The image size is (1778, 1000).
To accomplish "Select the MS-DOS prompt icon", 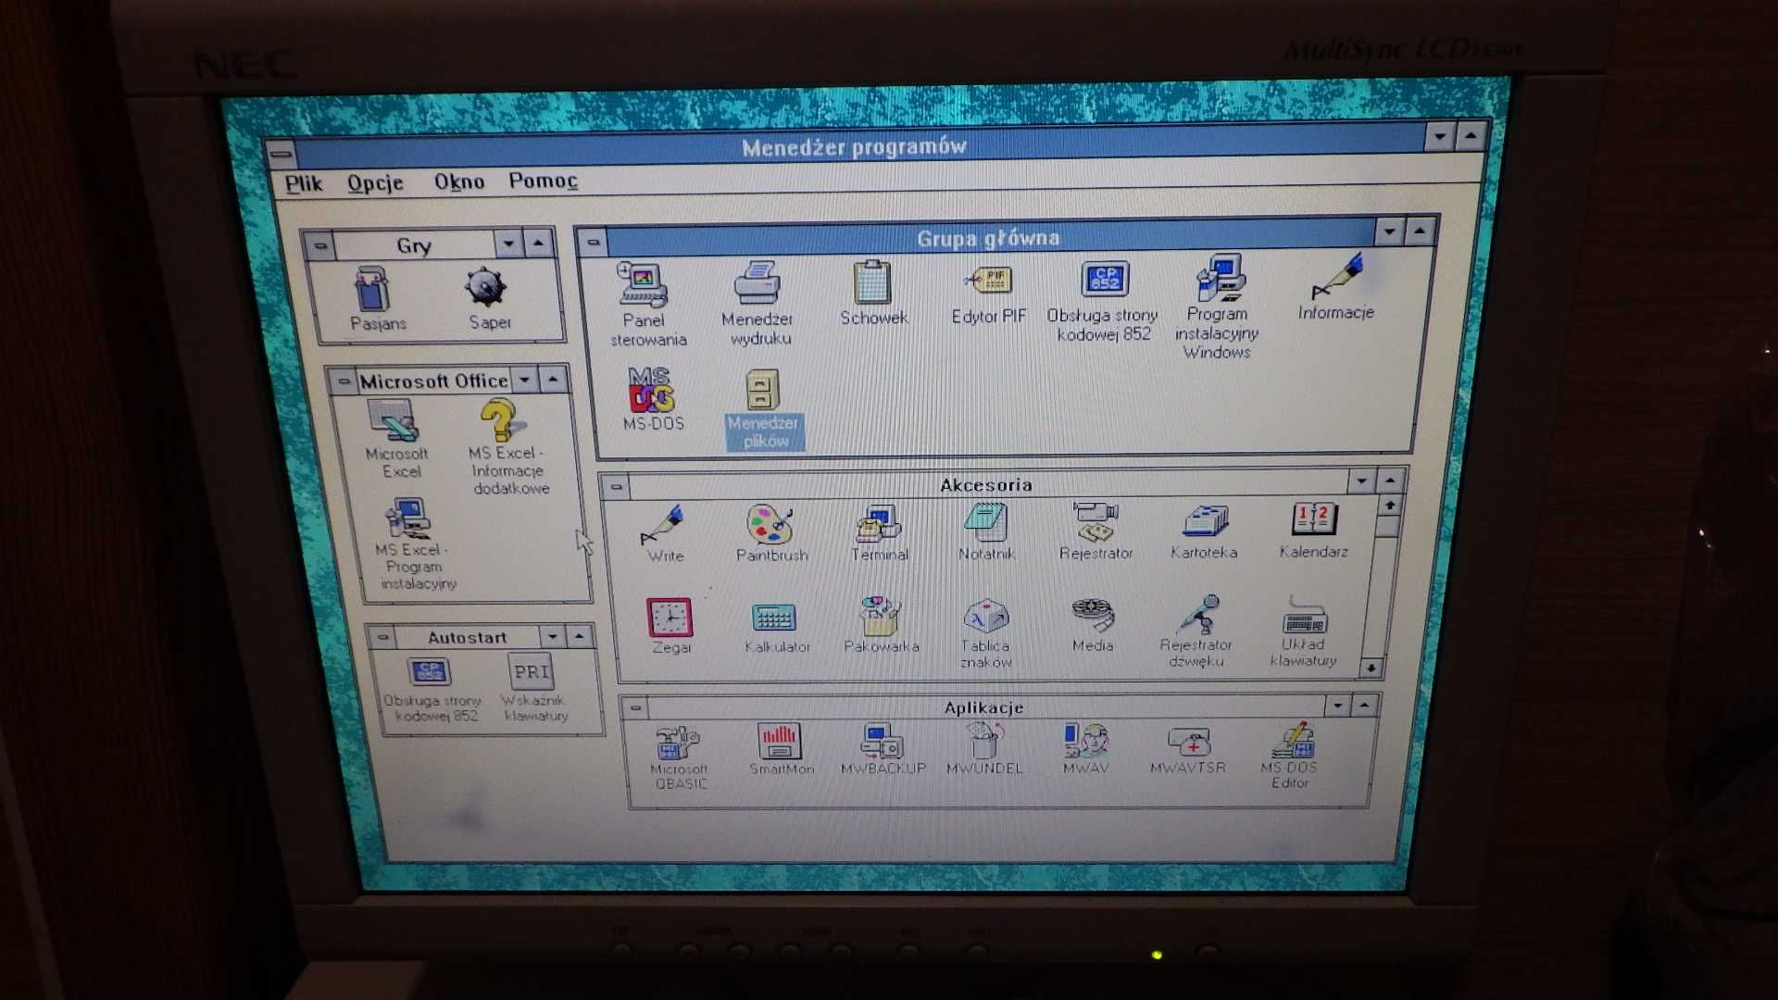I will (651, 389).
